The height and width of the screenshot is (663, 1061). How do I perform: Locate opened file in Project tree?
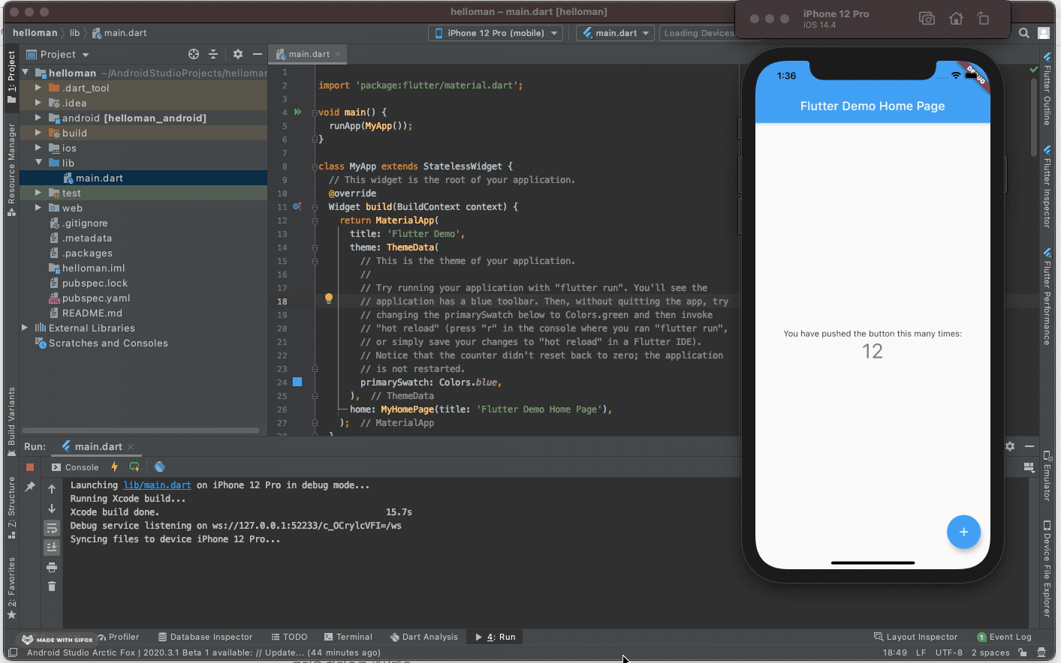tap(194, 54)
